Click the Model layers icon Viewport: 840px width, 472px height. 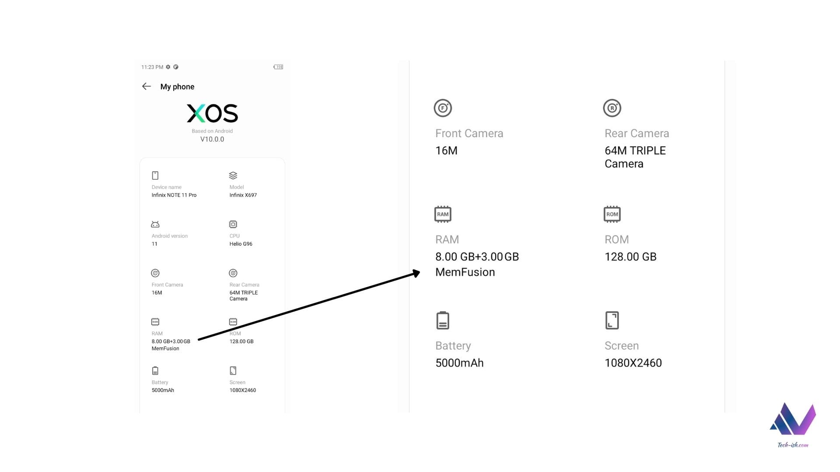tap(233, 176)
